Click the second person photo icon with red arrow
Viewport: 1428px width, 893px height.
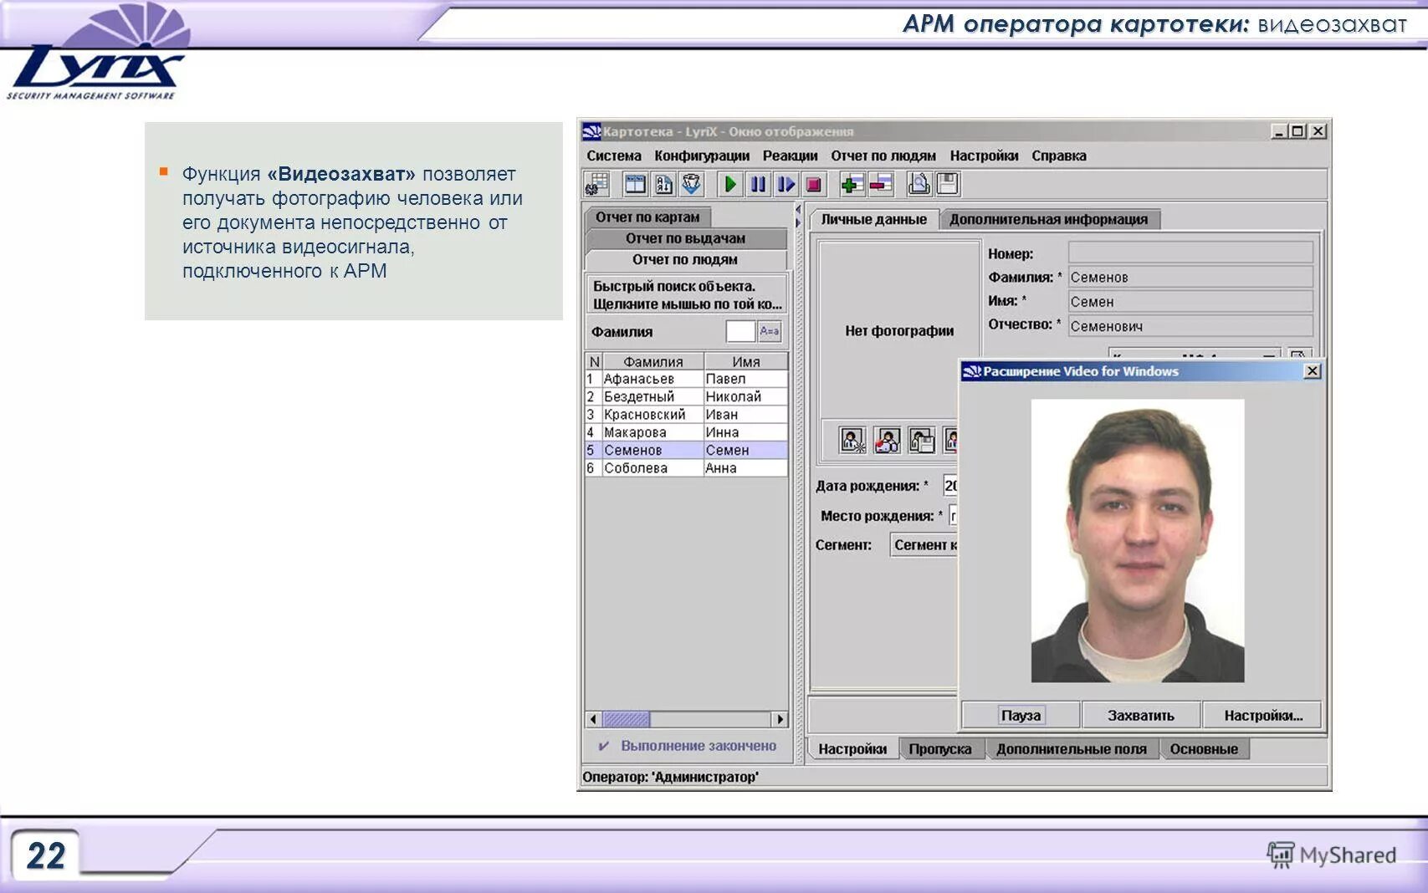[x=887, y=440]
